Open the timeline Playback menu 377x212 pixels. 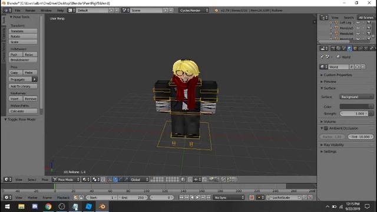coord(63,198)
